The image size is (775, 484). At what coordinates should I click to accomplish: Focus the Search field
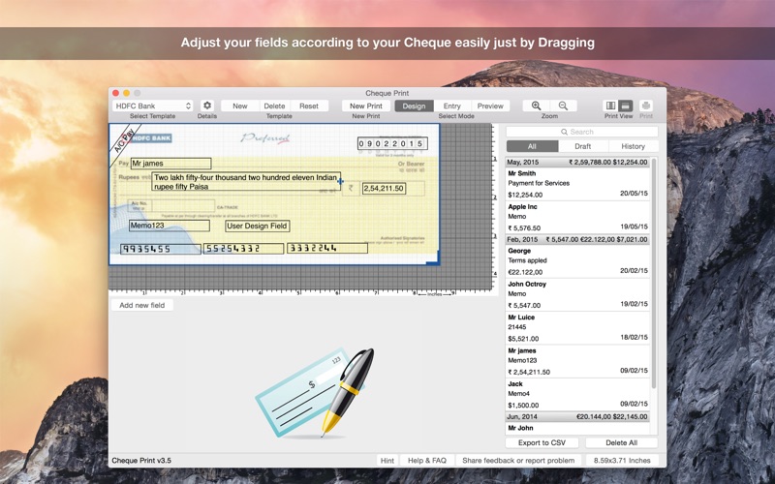tap(582, 132)
